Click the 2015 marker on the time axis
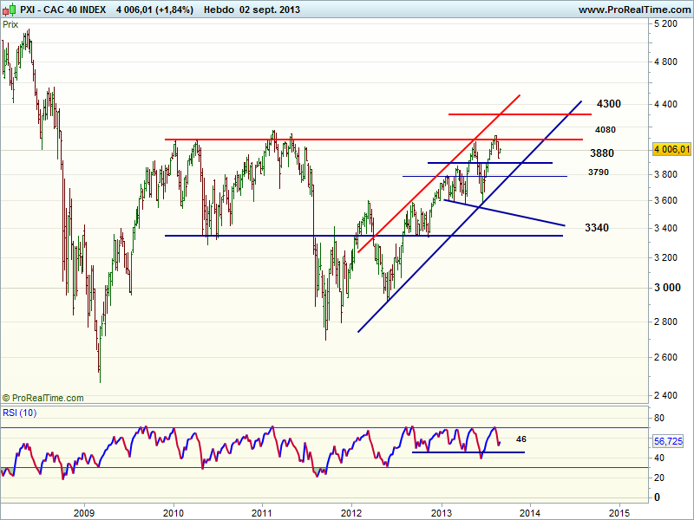Viewport: 694px width, 520px height. point(619,510)
